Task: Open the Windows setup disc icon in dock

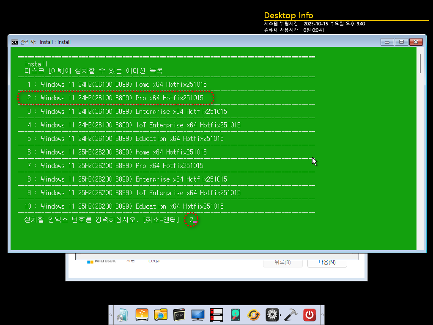Action: (123, 315)
